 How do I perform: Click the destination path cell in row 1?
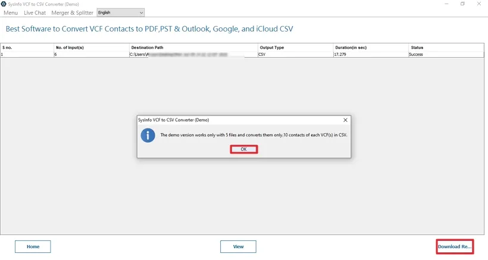click(193, 54)
